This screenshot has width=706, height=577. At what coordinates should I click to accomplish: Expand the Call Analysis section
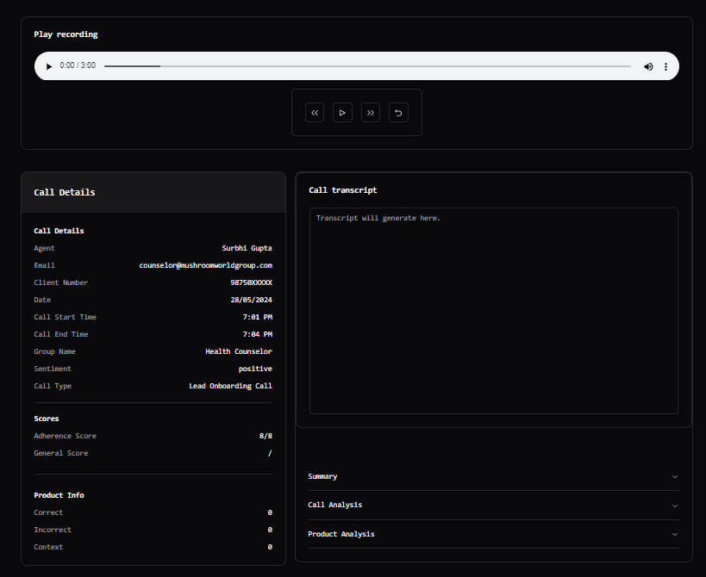click(x=493, y=505)
